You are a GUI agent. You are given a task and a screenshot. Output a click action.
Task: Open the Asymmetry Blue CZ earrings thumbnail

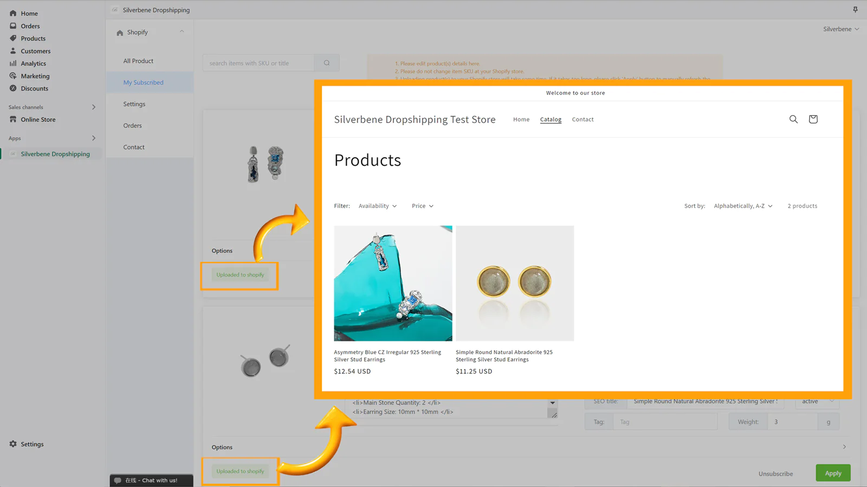tap(393, 283)
